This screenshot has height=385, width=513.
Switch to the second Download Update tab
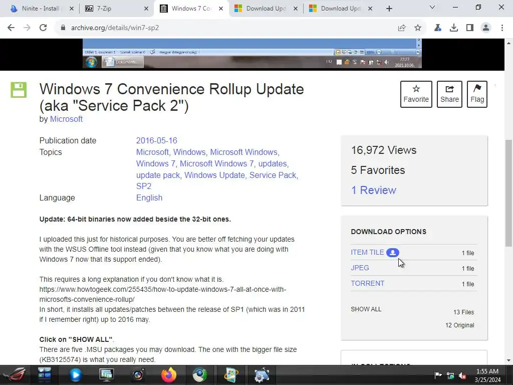(x=340, y=9)
